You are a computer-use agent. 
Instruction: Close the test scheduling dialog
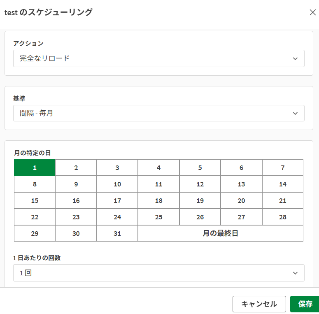click(x=312, y=12)
